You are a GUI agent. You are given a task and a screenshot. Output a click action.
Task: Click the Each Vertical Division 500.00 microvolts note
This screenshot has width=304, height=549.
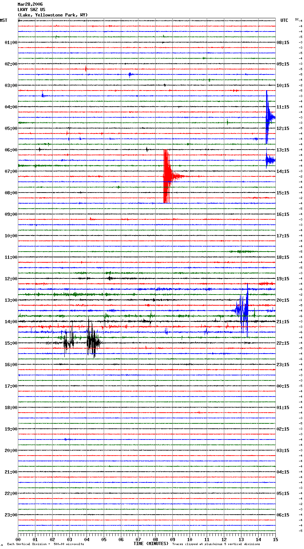click(45, 544)
